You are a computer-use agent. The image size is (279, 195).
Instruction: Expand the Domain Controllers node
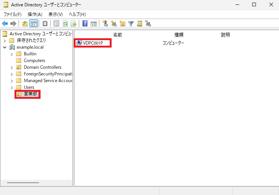(x=12, y=68)
